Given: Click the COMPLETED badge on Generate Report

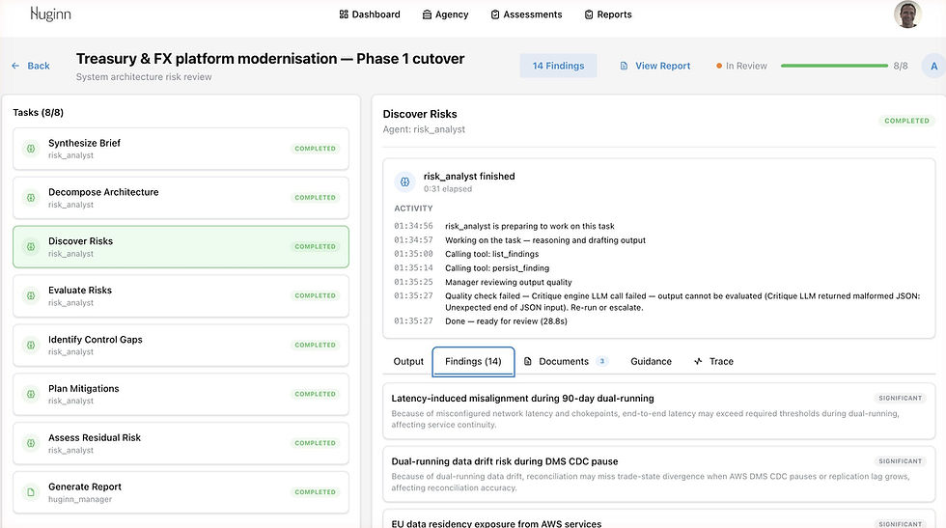Looking at the screenshot, I should point(315,492).
